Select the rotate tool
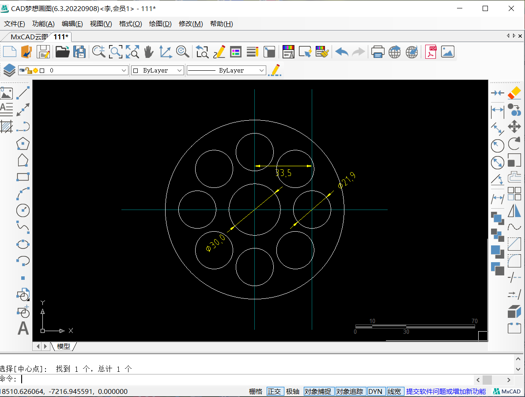Screen dimensions: 525x397 tap(514, 144)
